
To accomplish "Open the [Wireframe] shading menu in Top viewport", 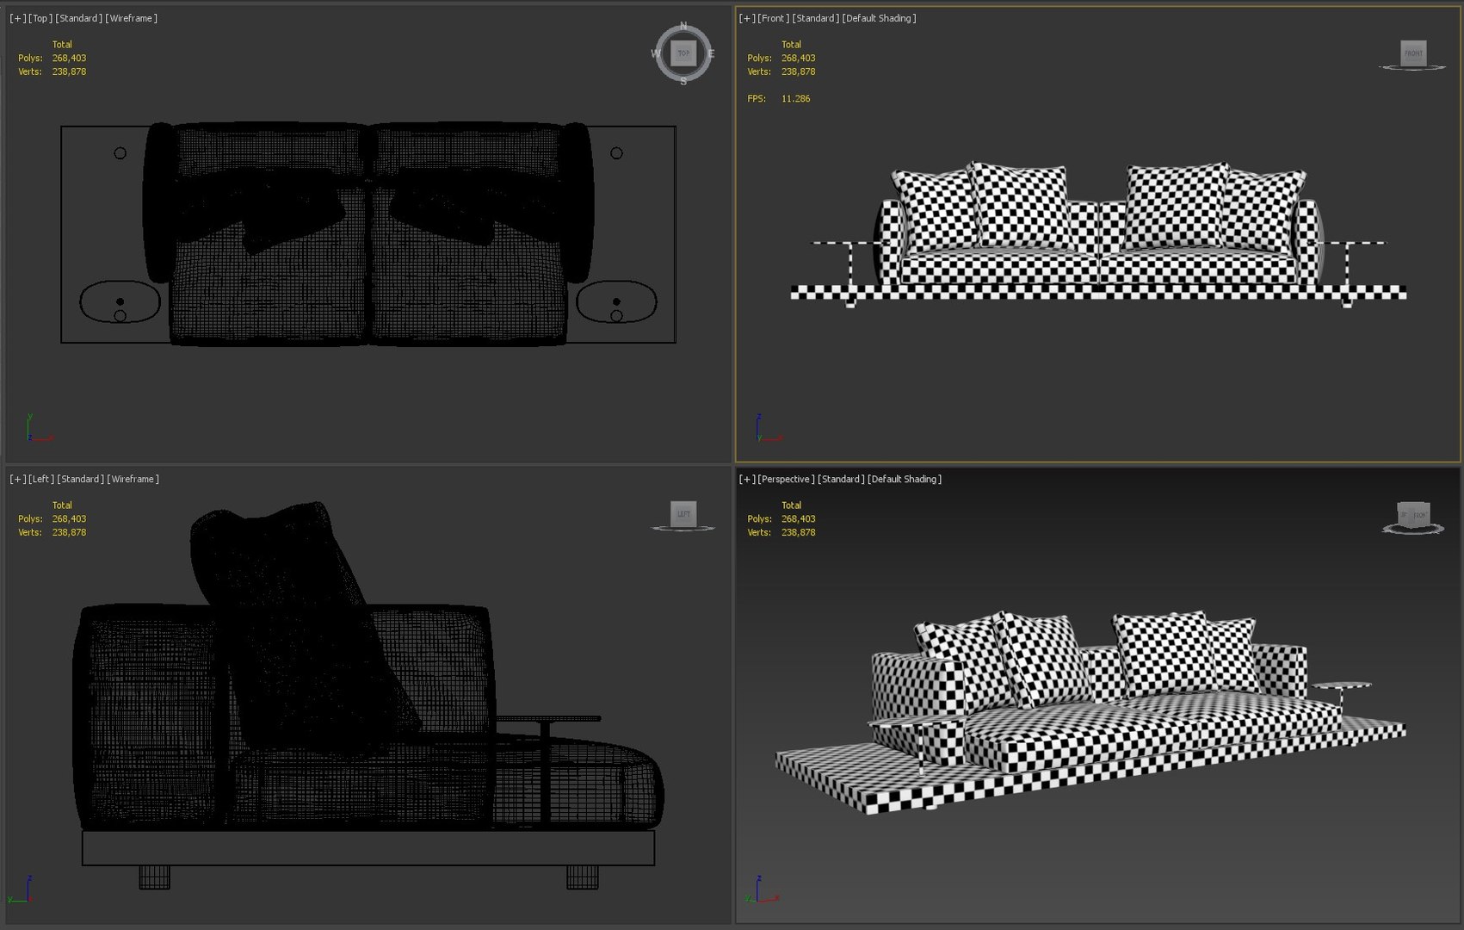I will point(131,18).
